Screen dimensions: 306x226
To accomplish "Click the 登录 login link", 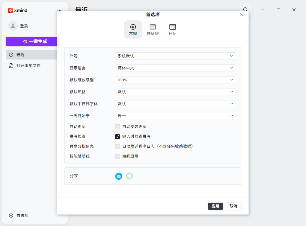I will click(24, 26).
